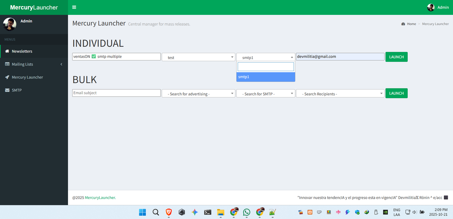Click the individual email subject field
This screenshot has height=219, width=453.
[x=116, y=57]
